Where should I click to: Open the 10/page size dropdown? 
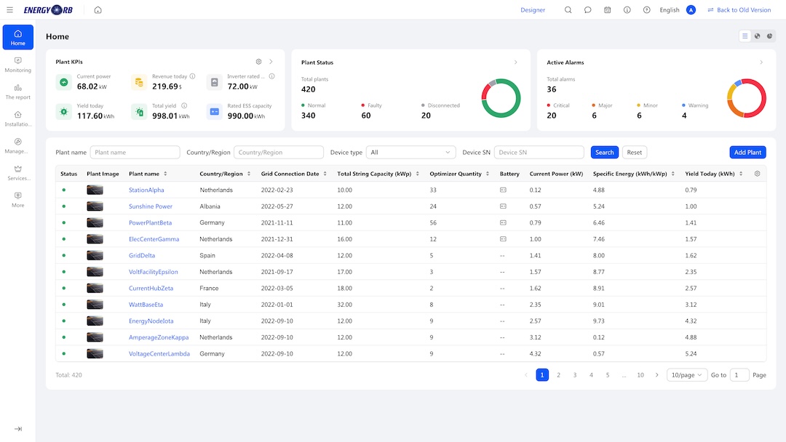pyautogui.click(x=686, y=375)
